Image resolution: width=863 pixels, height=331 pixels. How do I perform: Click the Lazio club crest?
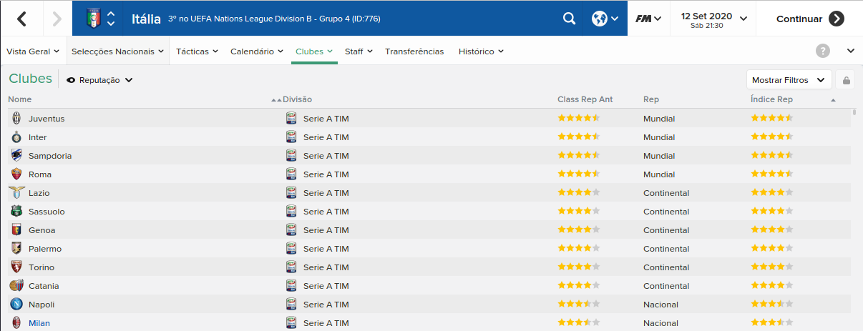tap(16, 192)
